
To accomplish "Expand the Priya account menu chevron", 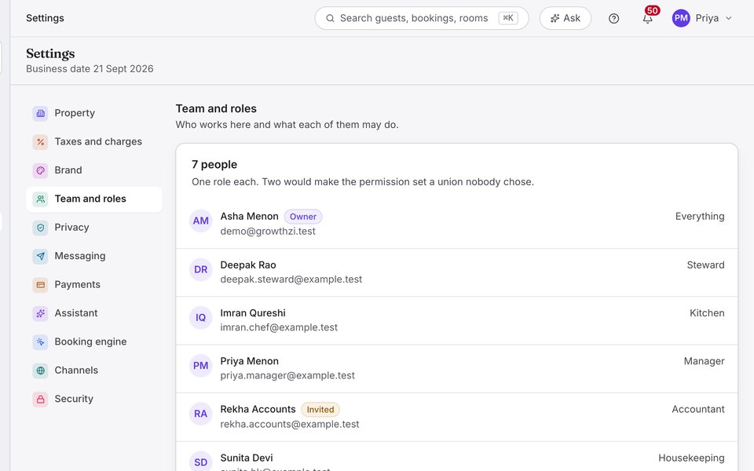I will [729, 18].
